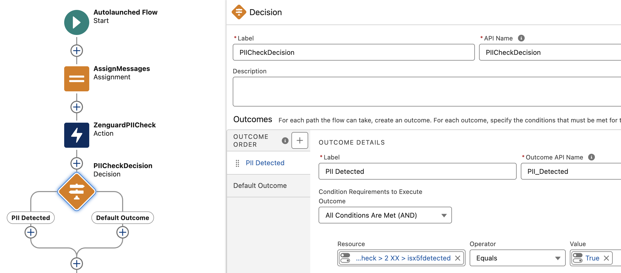Edit the outcome Label field
The width and height of the screenshot is (621, 273).
coord(417,171)
